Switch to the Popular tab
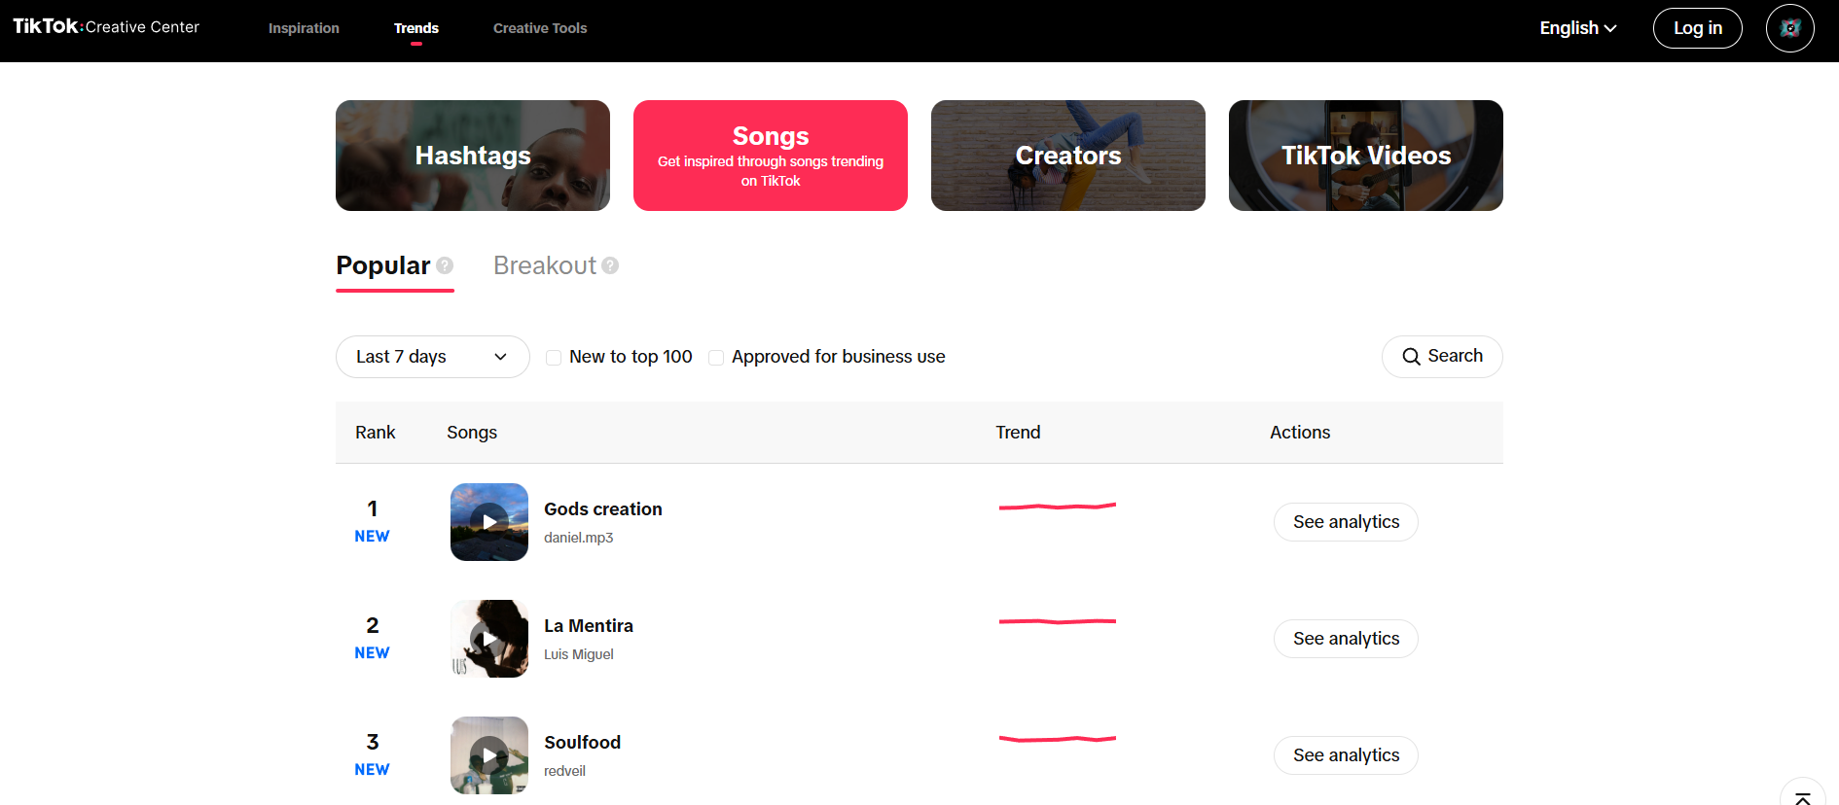The image size is (1839, 805). (x=383, y=265)
